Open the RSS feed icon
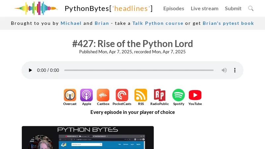Screen dimensions: 265x149 141,95
